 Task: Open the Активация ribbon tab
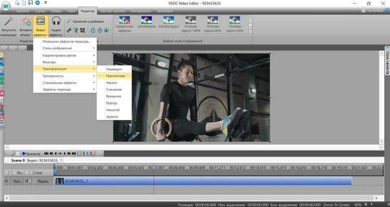click(x=165, y=11)
